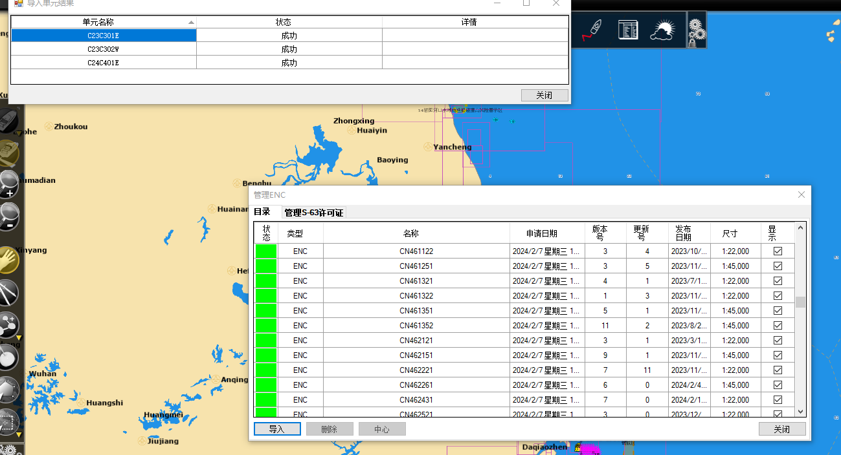841x455 pixels.
Task: Click the green status cell for CN461122
Action: [266, 251]
